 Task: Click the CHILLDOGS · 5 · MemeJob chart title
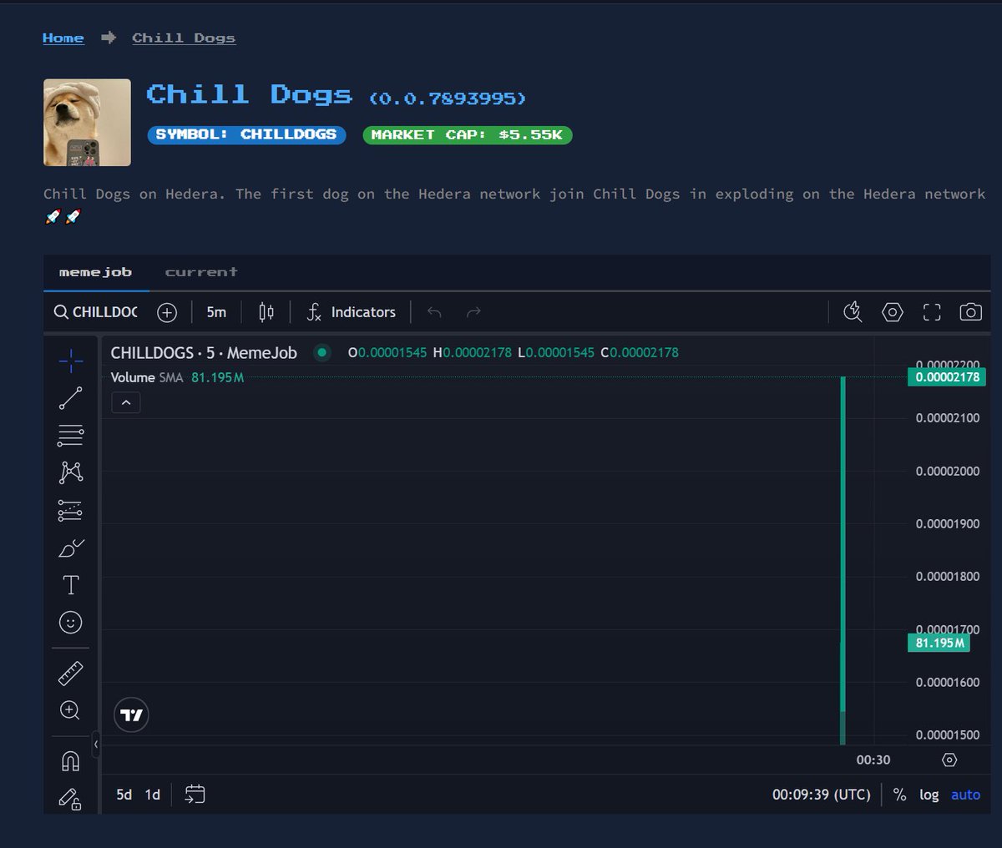tap(204, 353)
